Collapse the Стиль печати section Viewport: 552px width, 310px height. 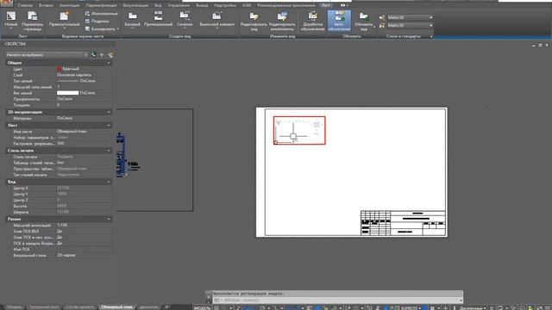click(109, 151)
